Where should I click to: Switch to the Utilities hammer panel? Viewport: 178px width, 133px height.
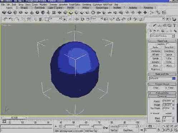[175, 25]
